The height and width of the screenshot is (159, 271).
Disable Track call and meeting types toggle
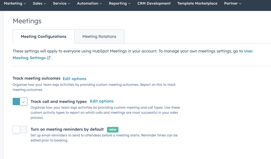tap(20, 102)
